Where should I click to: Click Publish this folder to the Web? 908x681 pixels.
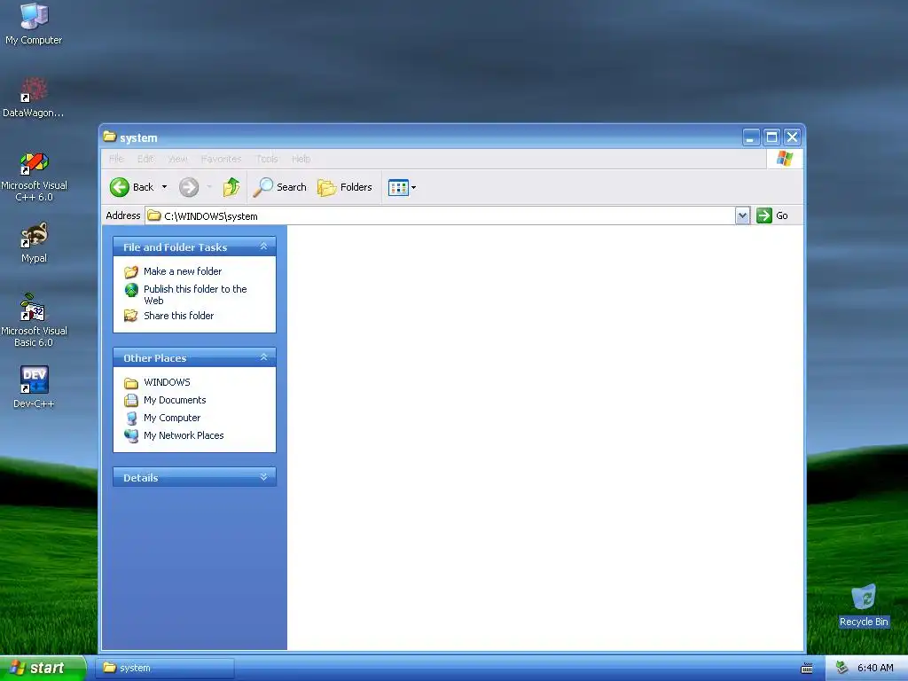point(185,294)
